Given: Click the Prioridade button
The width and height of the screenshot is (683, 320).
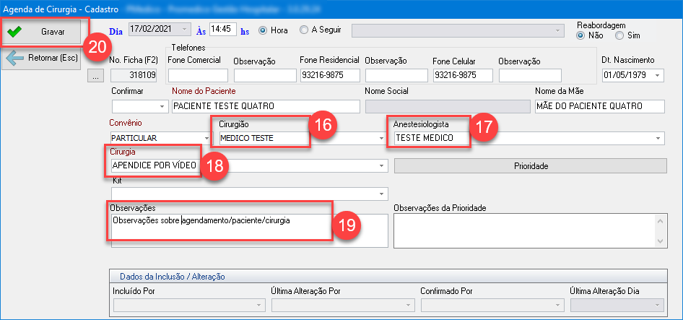Looking at the screenshot, I should pos(529,166).
